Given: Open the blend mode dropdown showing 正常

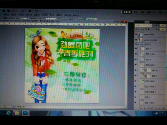Looking at the screenshot, I should tap(143, 26).
